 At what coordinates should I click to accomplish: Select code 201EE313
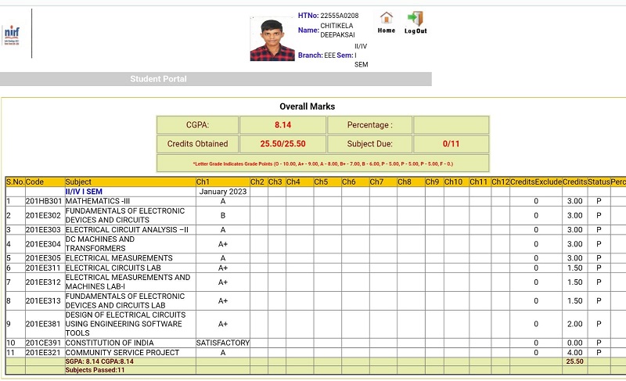click(x=44, y=301)
